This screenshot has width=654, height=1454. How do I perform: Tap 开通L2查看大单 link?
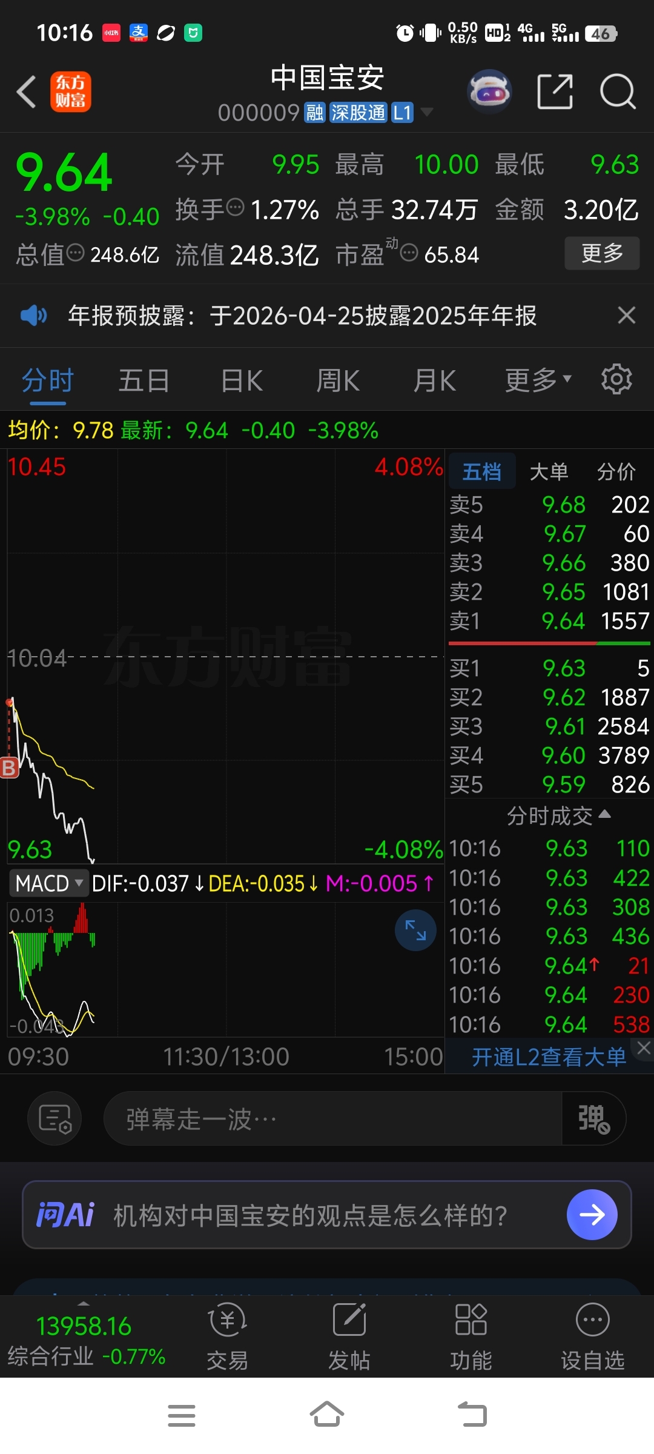coord(549,1057)
